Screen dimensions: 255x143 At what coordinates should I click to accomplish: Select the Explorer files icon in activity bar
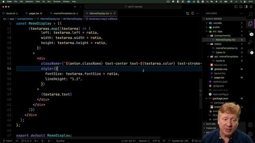click(250, 24)
